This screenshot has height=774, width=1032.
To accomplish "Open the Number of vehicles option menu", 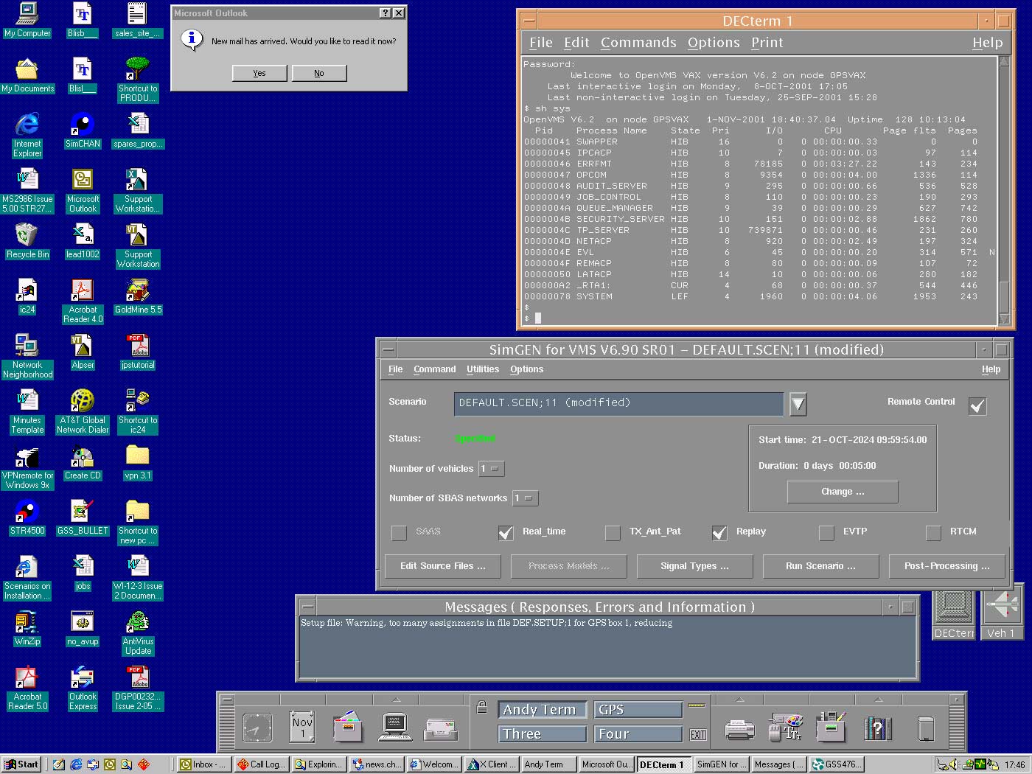I will point(491,469).
